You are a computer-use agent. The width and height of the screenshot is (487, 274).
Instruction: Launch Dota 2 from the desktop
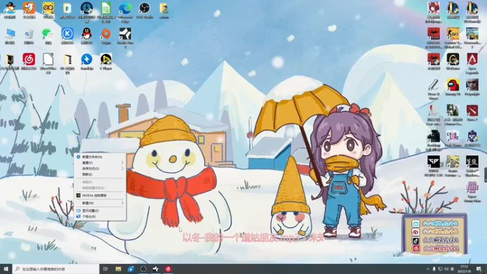[x=472, y=113]
